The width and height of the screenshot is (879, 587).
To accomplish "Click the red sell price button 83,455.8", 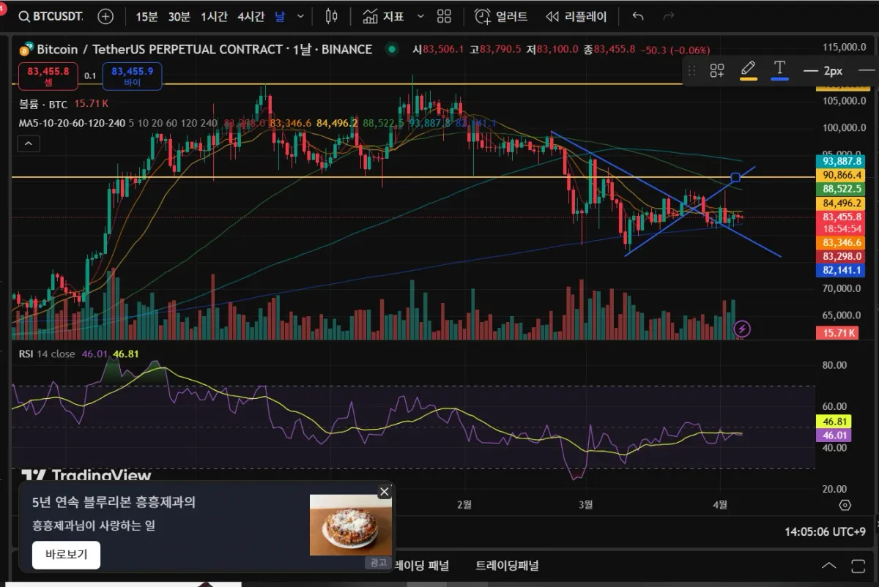I will (48, 76).
